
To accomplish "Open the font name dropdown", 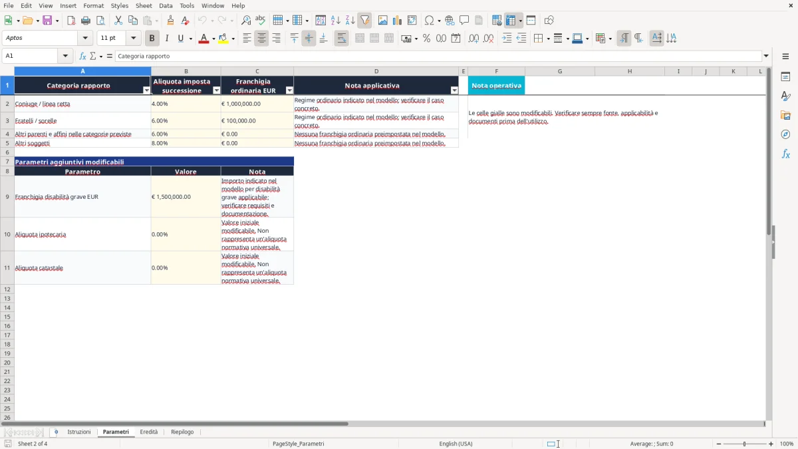I will [x=85, y=39].
